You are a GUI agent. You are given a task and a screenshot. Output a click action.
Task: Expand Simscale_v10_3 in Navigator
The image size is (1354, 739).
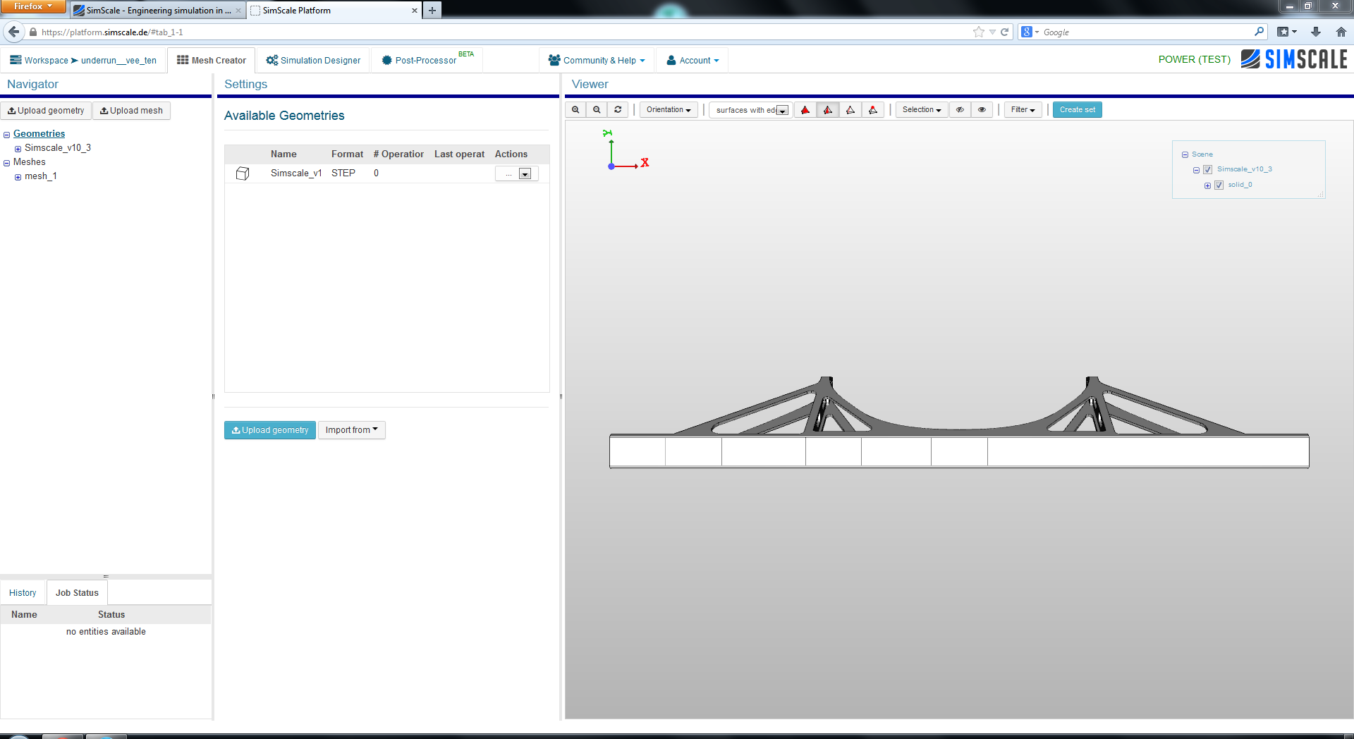click(x=18, y=149)
